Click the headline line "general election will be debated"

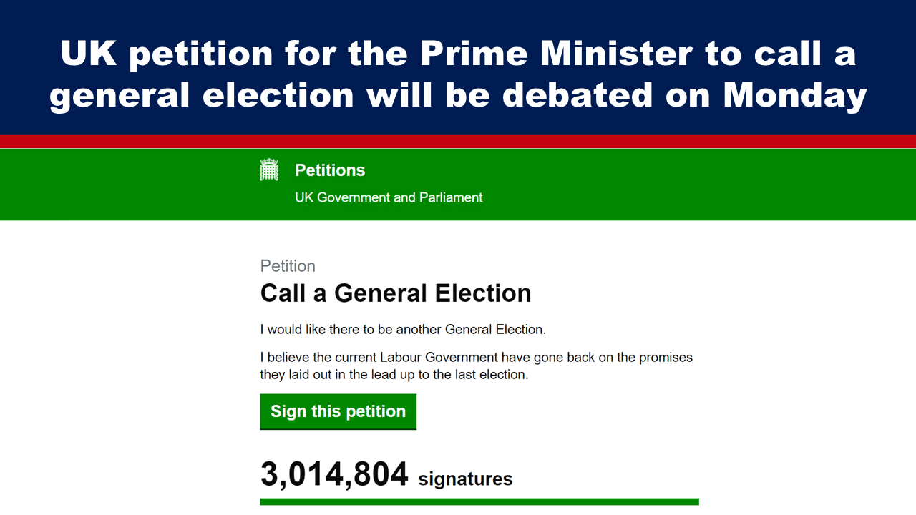point(458,95)
